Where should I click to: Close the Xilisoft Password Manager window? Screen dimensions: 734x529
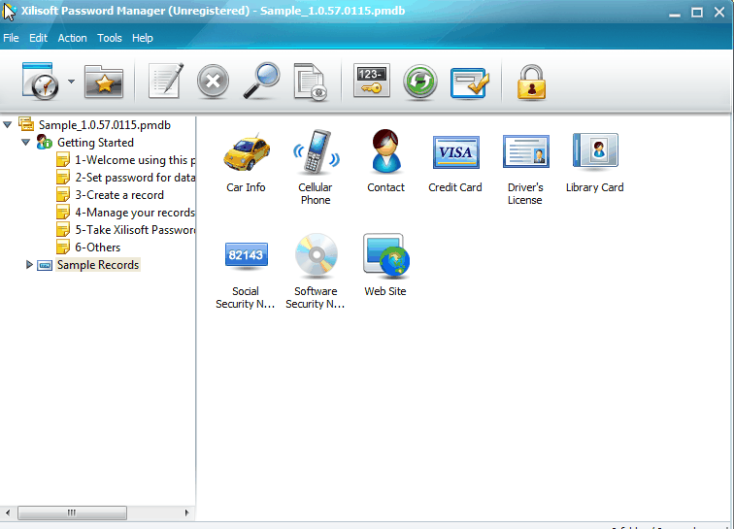click(719, 13)
